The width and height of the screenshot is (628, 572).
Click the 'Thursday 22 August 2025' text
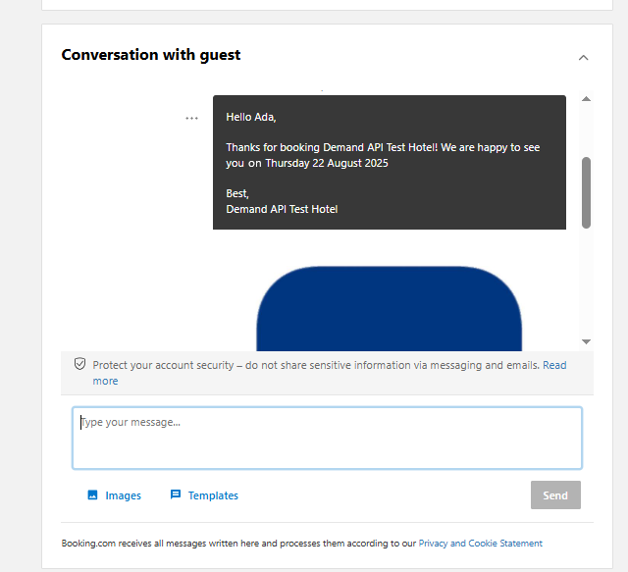(327, 164)
